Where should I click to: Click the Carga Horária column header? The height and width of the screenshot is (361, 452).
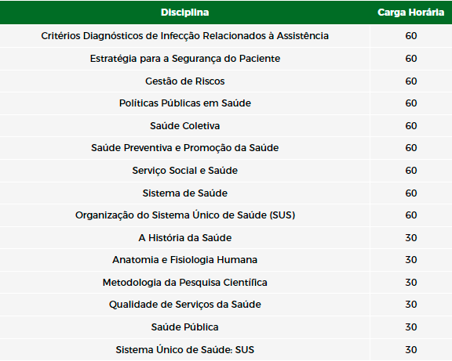[410, 13]
